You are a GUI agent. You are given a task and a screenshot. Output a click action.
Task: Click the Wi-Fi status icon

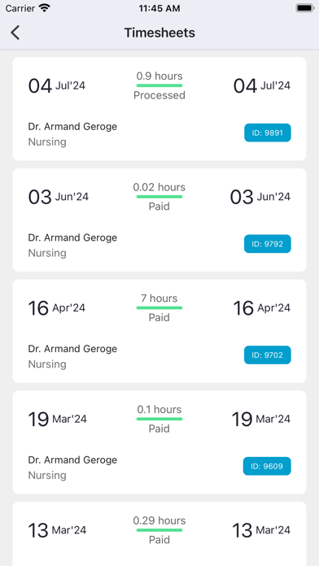tap(45, 8)
